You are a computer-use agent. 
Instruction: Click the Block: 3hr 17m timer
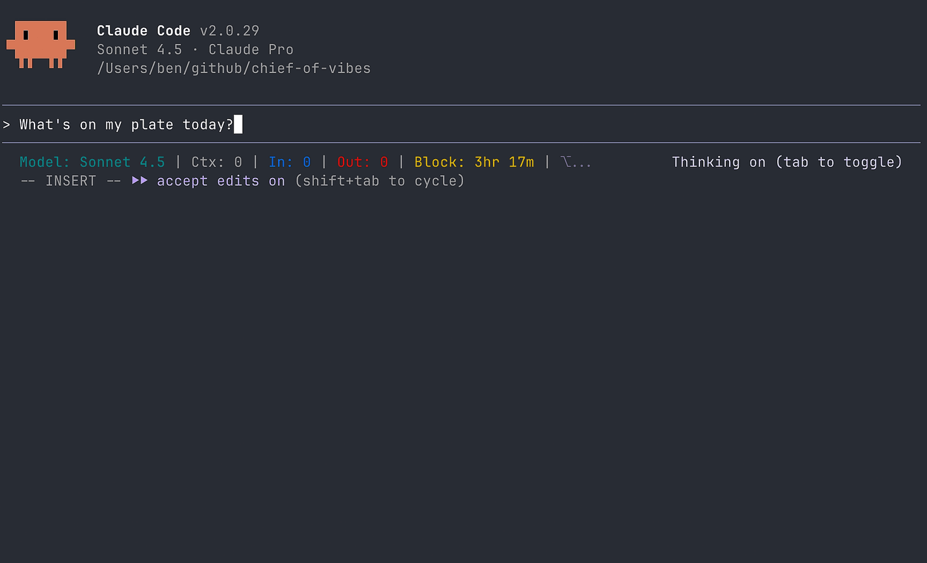pos(474,162)
